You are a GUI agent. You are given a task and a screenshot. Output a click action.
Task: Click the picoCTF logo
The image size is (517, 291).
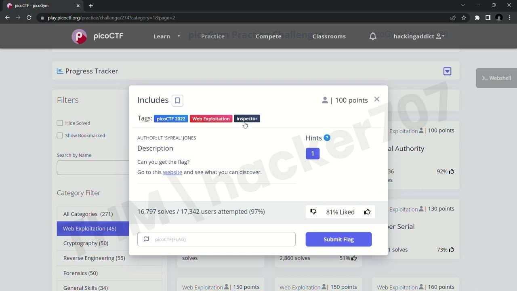(97, 36)
